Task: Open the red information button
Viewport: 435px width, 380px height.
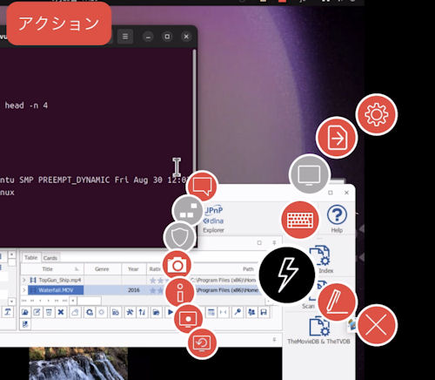Action: (180, 292)
